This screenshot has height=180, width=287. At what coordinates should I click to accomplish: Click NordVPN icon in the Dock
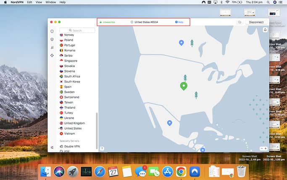[195, 172]
